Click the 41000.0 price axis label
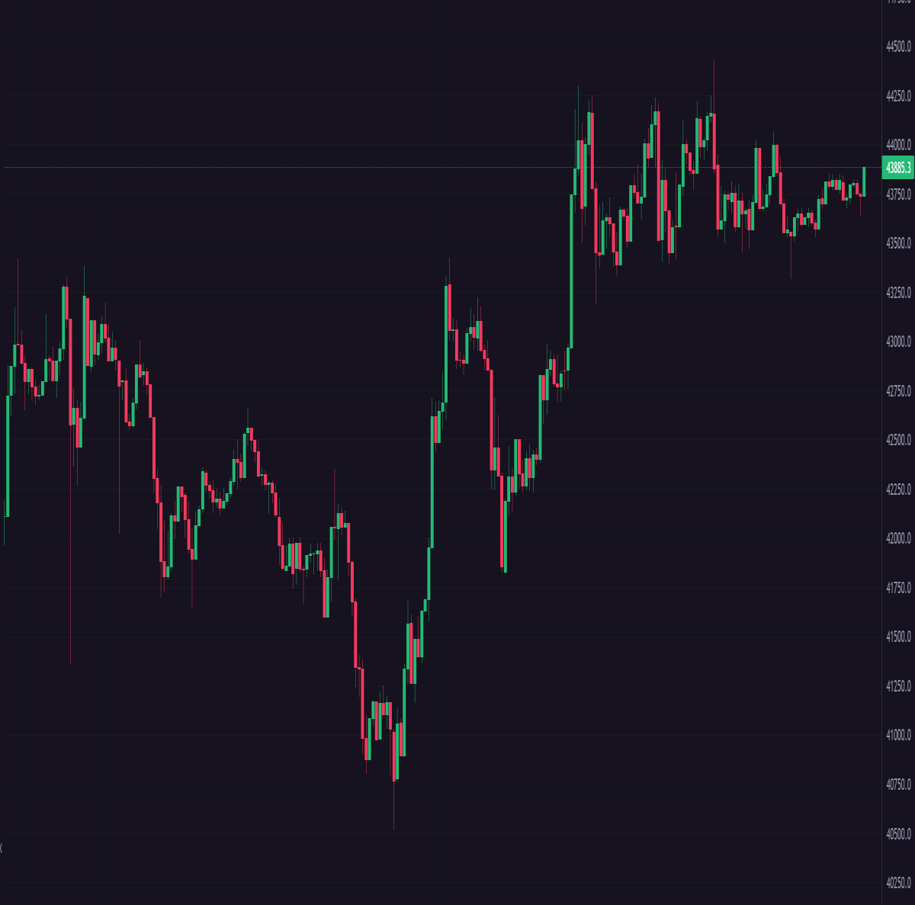Image resolution: width=915 pixels, height=905 pixels. coord(898,735)
